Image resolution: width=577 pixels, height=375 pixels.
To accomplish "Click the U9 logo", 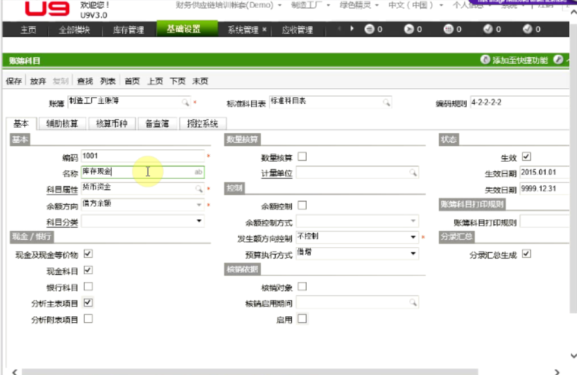I will point(47,8).
